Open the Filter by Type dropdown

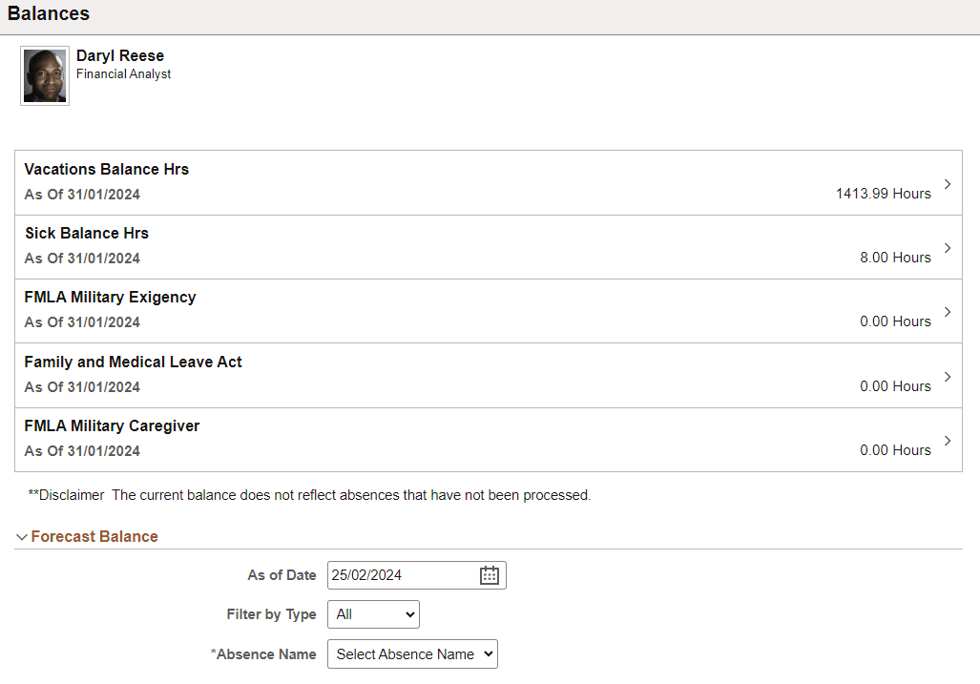point(373,614)
